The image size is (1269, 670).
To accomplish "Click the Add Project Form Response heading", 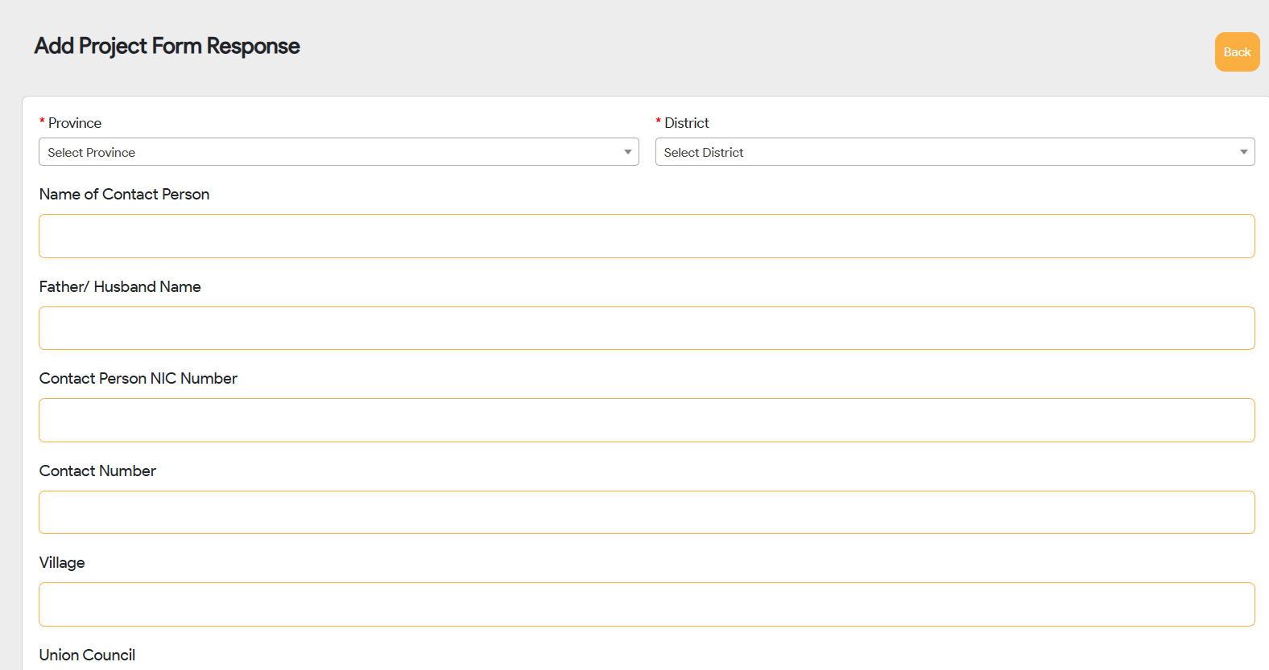I will [167, 47].
